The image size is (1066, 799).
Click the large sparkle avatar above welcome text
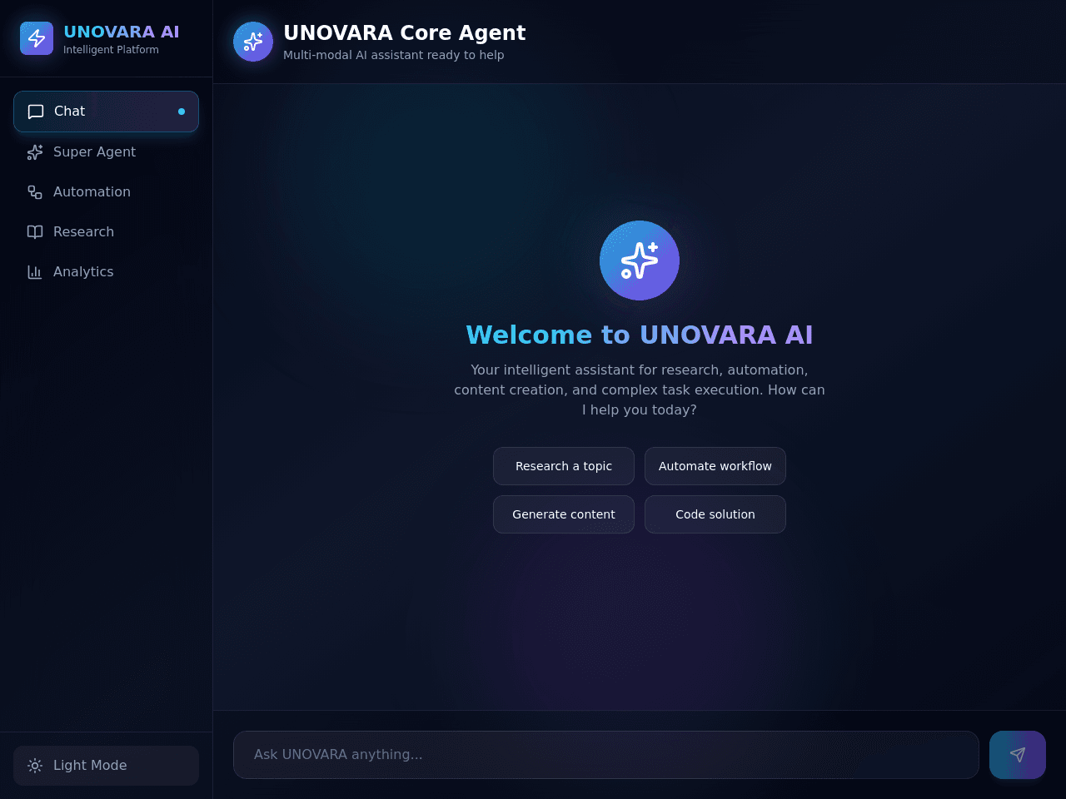click(640, 261)
